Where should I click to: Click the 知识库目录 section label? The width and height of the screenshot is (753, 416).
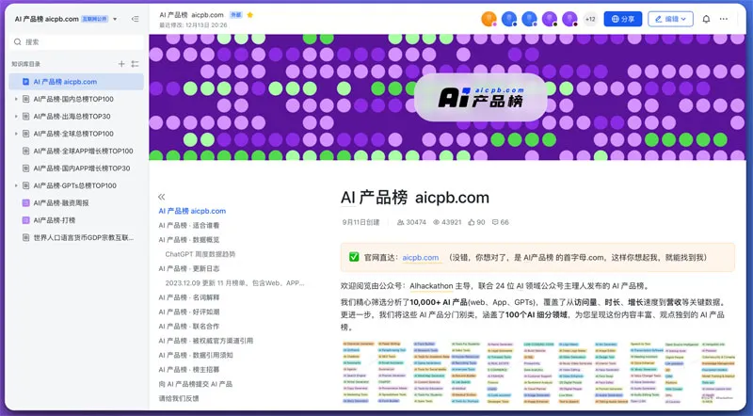pos(26,64)
